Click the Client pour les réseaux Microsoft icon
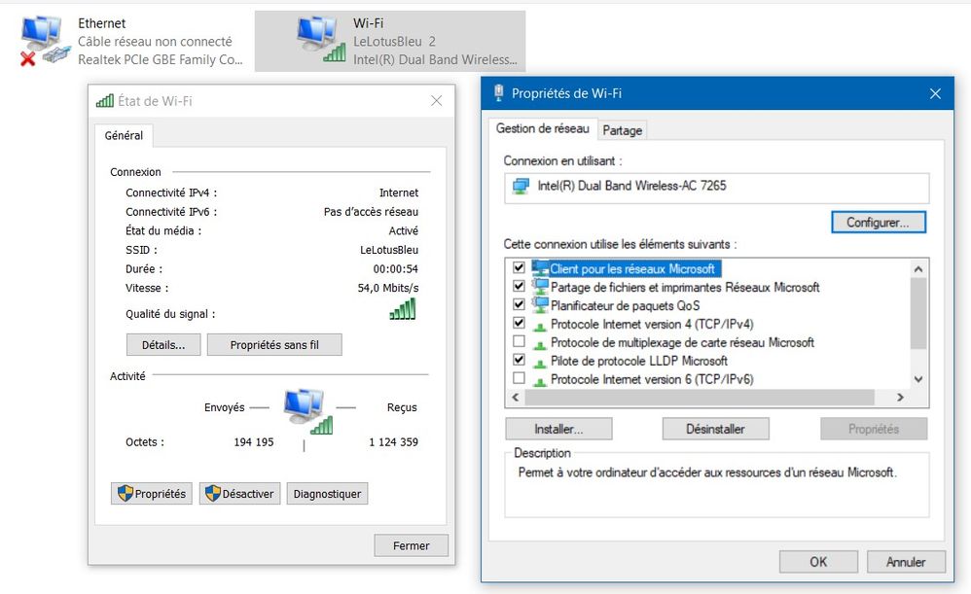971x594 pixels. (x=541, y=268)
